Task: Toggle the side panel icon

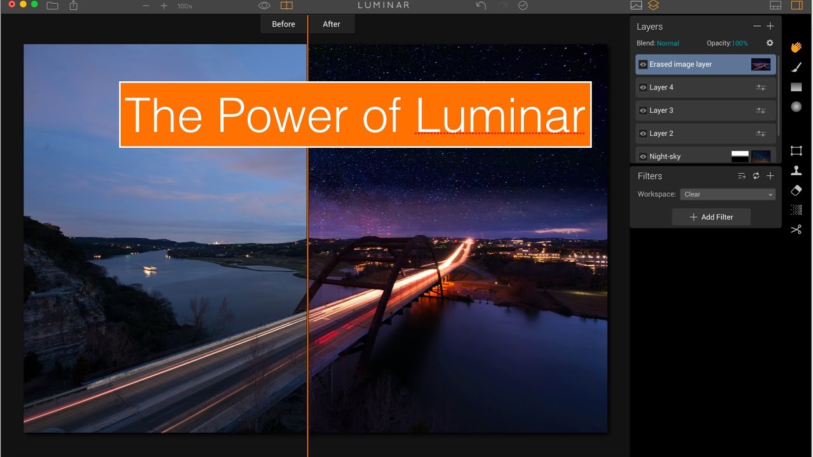Action: [x=796, y=5]
